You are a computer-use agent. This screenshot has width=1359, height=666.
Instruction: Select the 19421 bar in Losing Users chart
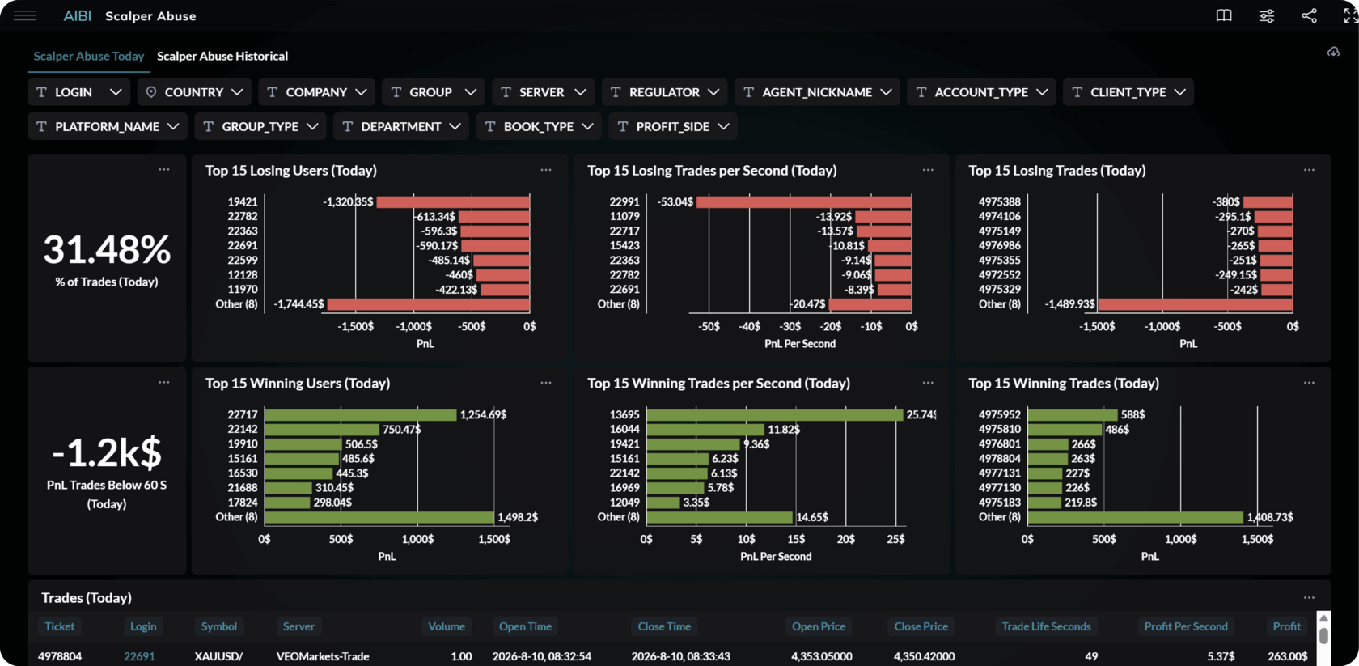click(x=453, y=201)
